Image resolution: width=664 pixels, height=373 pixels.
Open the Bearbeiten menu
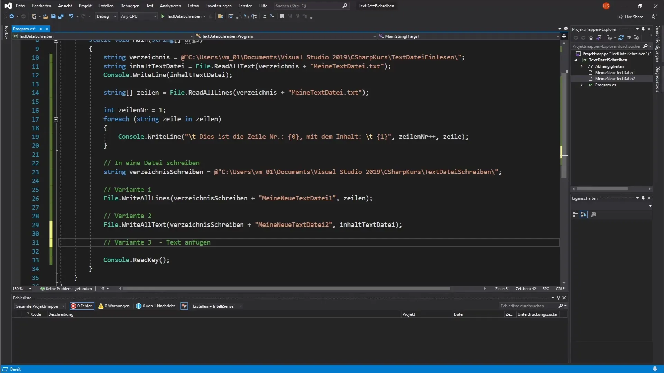(41, 6)
